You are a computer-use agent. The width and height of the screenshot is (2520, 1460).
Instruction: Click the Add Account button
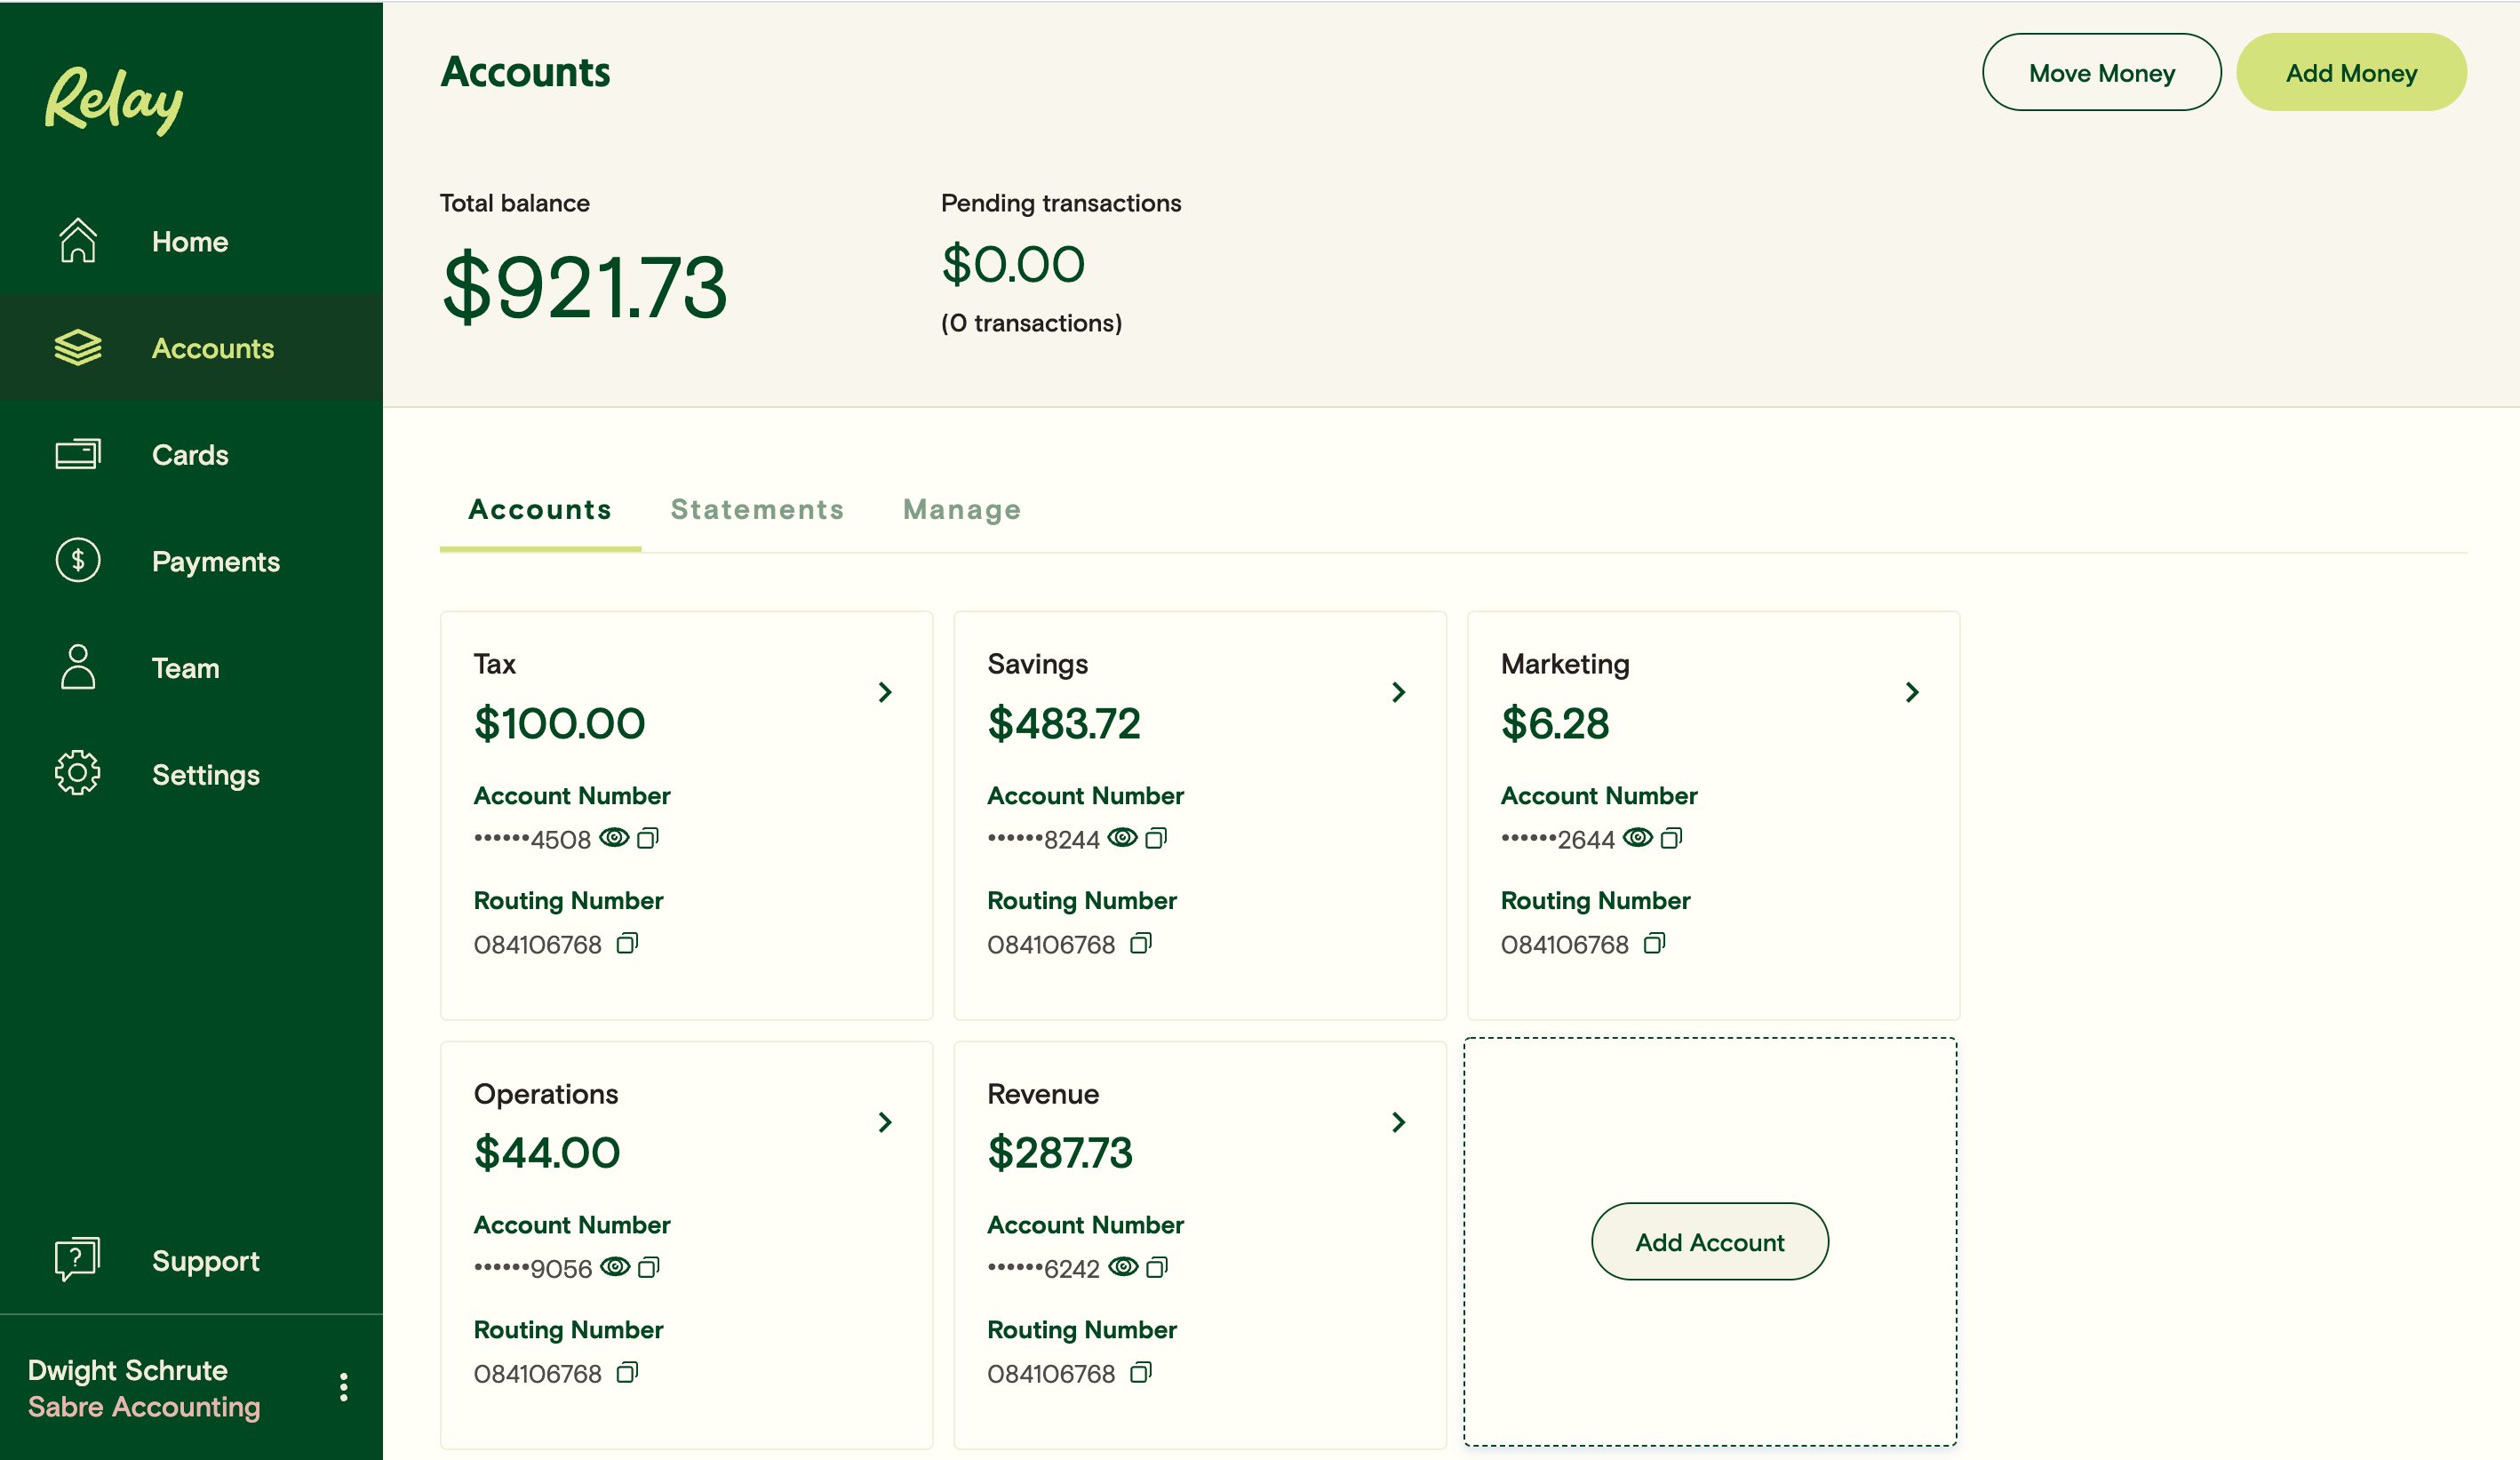(1710, 1241)
